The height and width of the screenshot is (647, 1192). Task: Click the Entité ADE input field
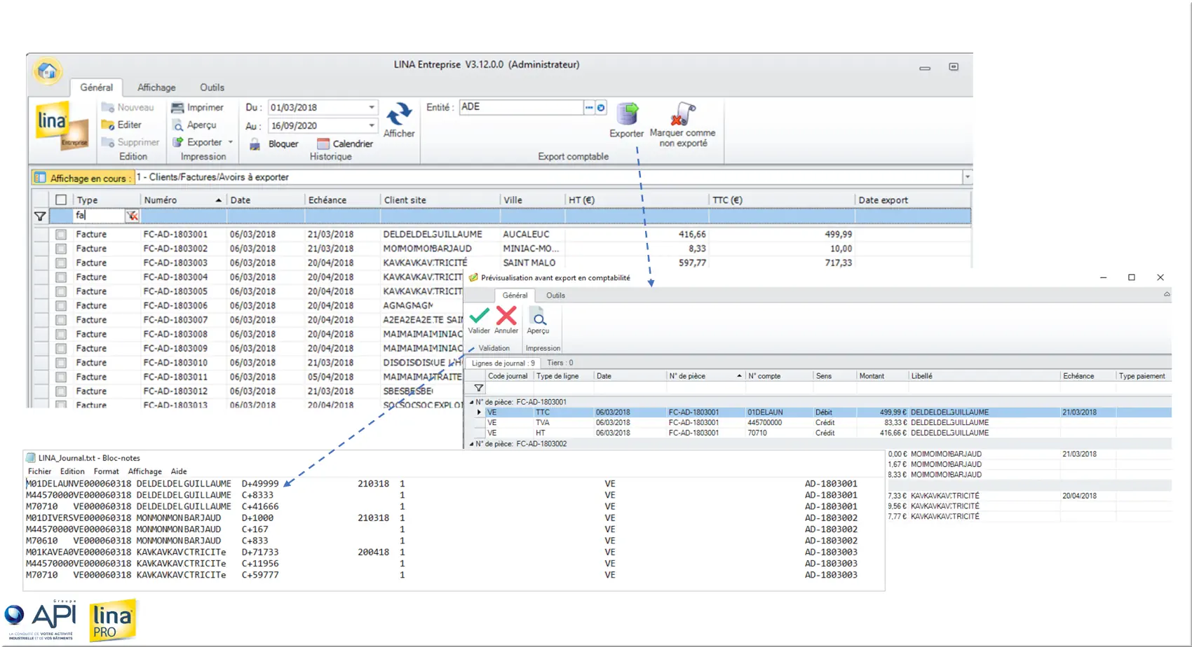(521, 107)
